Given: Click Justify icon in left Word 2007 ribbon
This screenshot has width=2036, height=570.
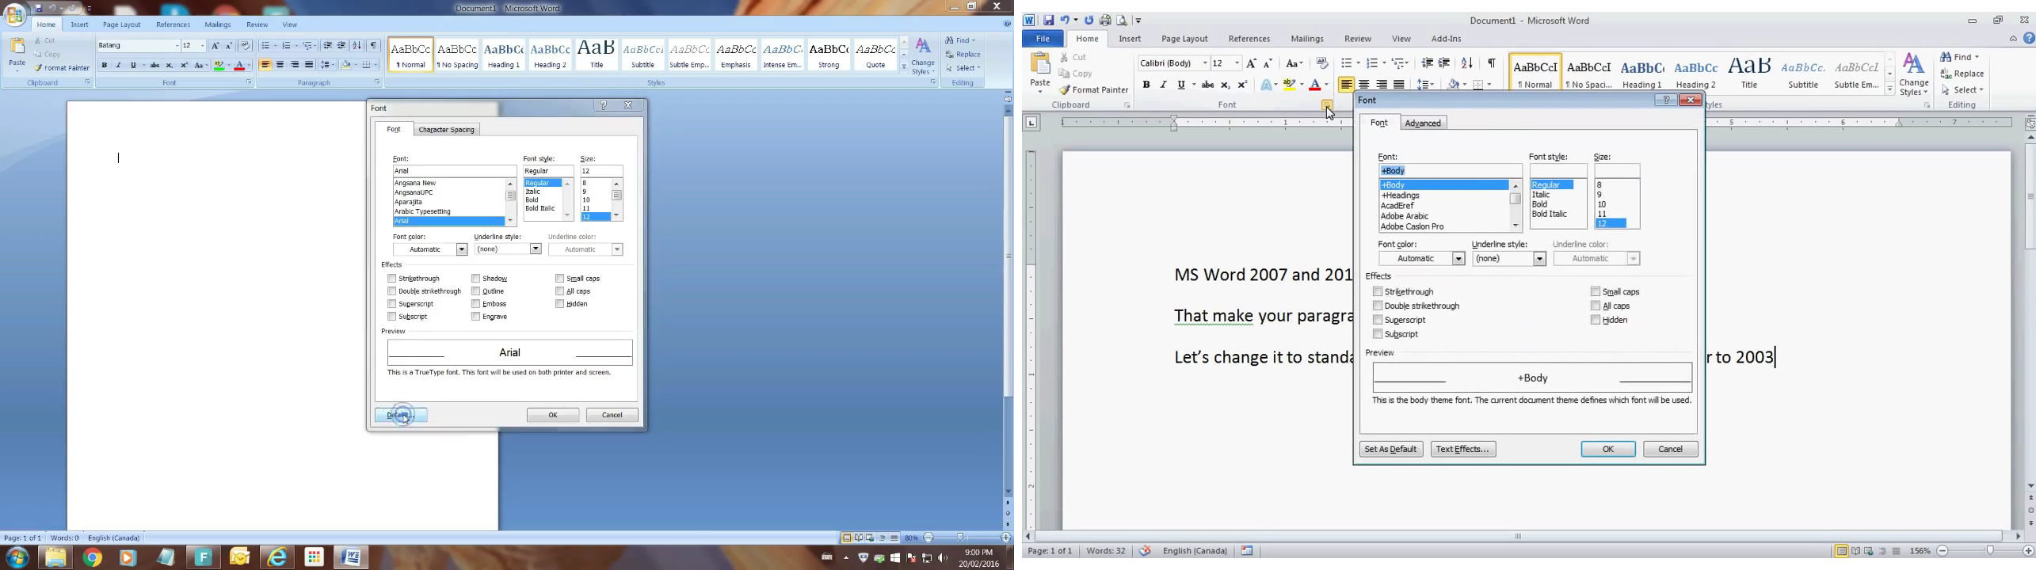Looking at the screenshot, I should [x=310, y=66].
